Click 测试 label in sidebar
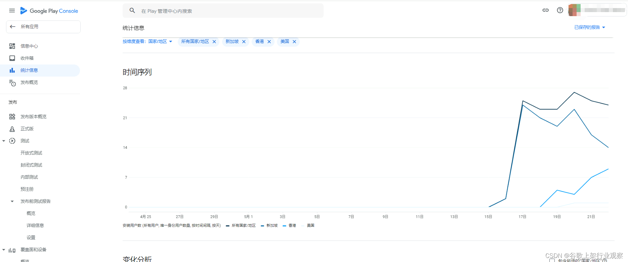This screenshot has height=262, width=628. (25, 141)
